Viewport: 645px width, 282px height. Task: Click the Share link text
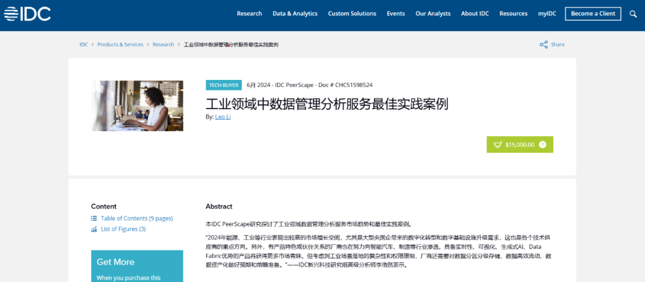(558, 44)
